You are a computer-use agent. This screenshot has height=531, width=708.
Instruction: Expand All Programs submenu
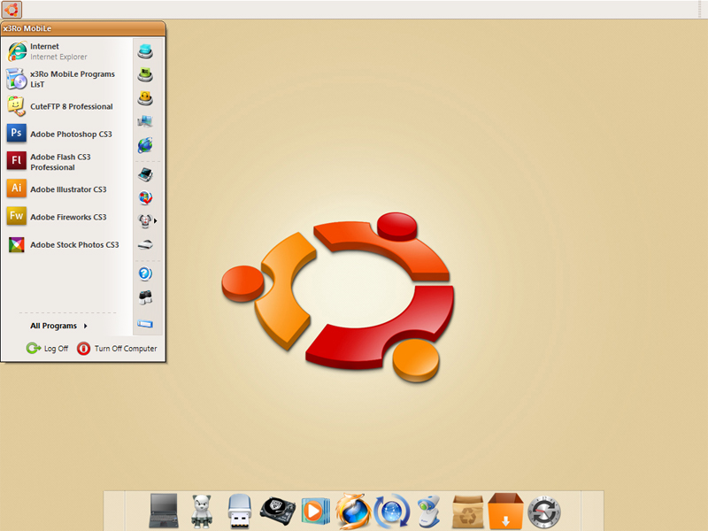(58, 326)
